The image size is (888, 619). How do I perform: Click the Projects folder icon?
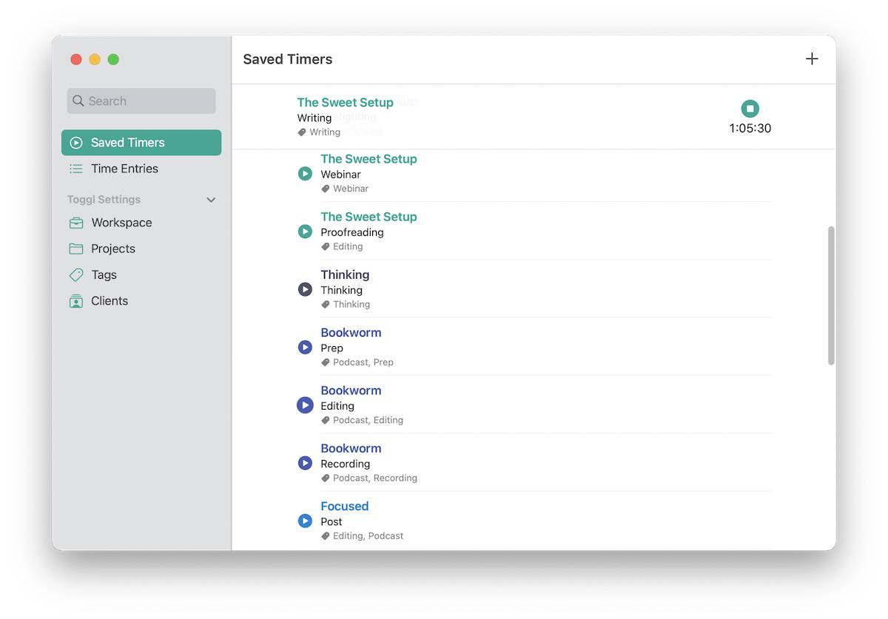(75, 248)
